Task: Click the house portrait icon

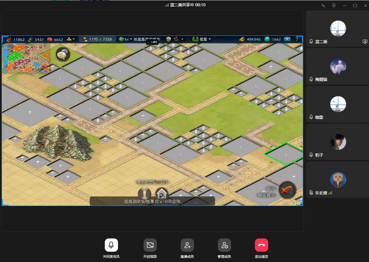Action: pyautogui.click(x=162, y=194)
